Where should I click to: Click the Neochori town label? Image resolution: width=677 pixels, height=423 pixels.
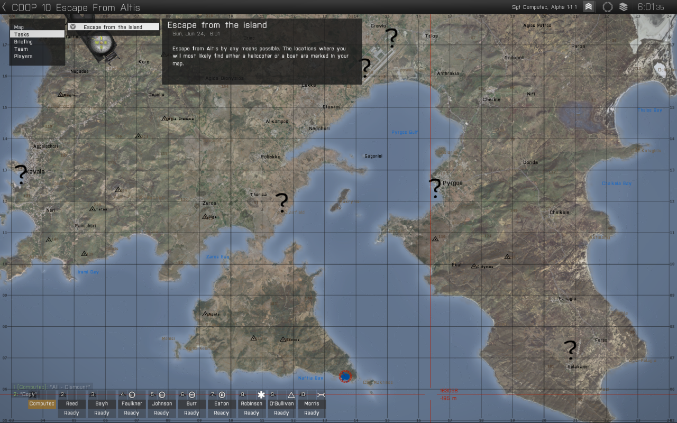(x=319, y=128)
